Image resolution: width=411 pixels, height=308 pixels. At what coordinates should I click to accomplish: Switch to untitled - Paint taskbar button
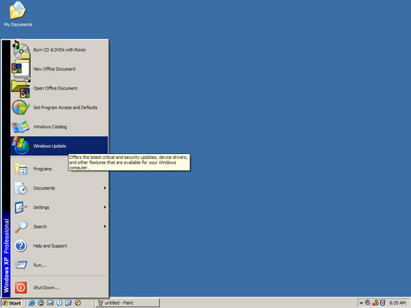[x=127, y=303]
